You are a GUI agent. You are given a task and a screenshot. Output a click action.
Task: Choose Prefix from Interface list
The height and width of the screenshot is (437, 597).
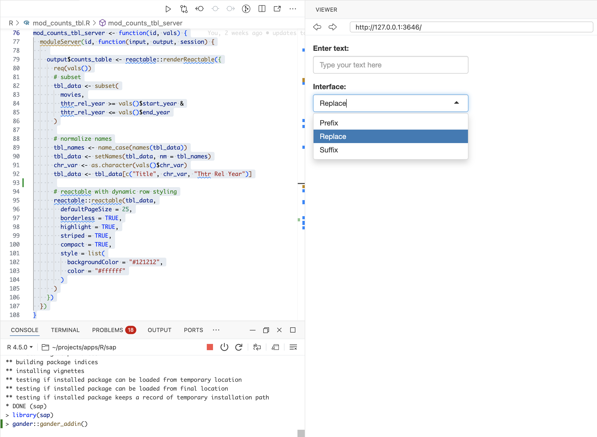click(x=390, y=123)
